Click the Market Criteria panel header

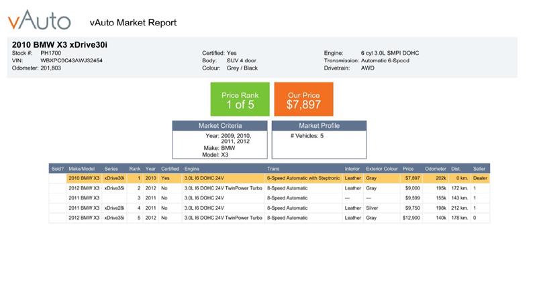click(x=220, y=125)
